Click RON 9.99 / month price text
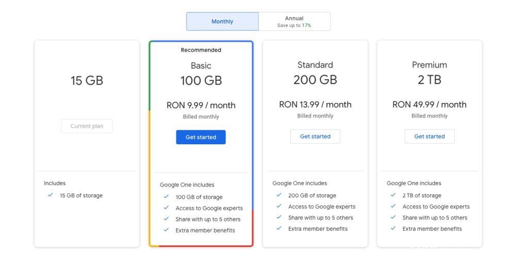 [x=201, y=105]
